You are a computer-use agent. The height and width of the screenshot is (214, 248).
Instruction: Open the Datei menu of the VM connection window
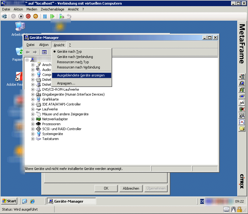(x=6, y=9)
